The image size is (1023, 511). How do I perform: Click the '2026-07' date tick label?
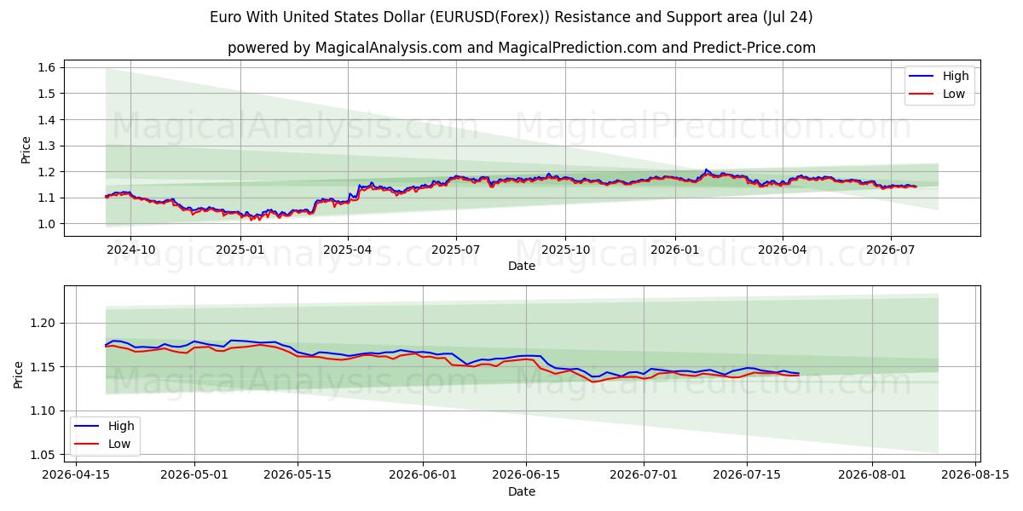[x=891, y=250]
